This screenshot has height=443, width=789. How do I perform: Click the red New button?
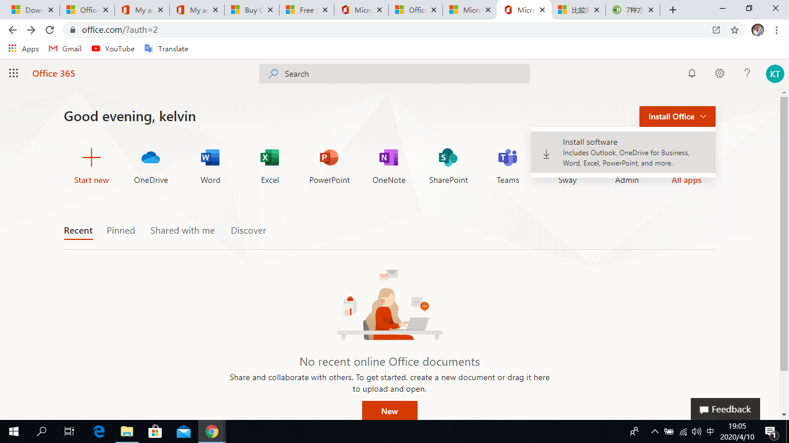389,411
